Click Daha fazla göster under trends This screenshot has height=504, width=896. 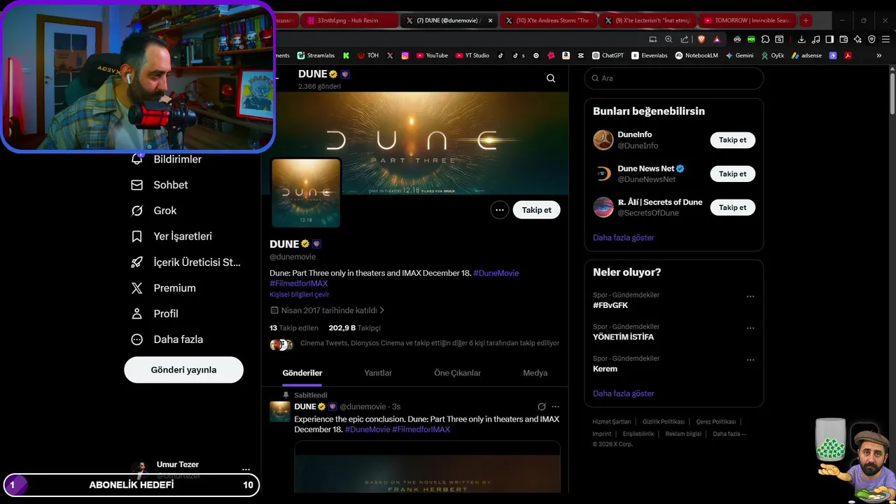[624, 393]
